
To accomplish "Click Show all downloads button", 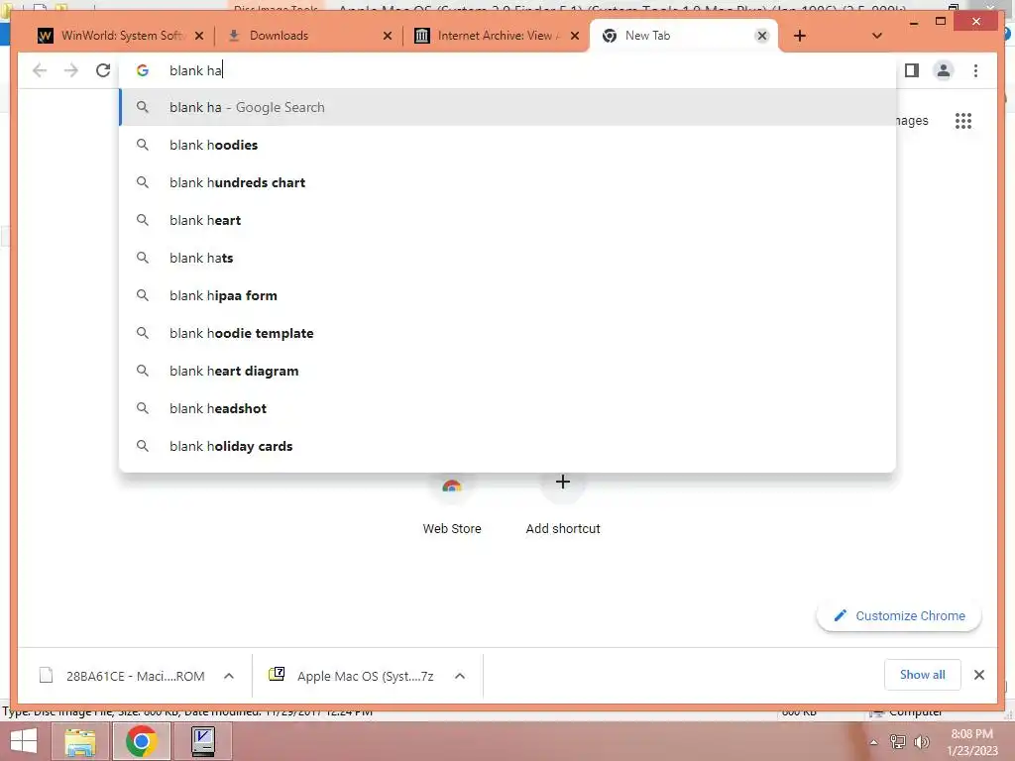I will coord(923,675).
